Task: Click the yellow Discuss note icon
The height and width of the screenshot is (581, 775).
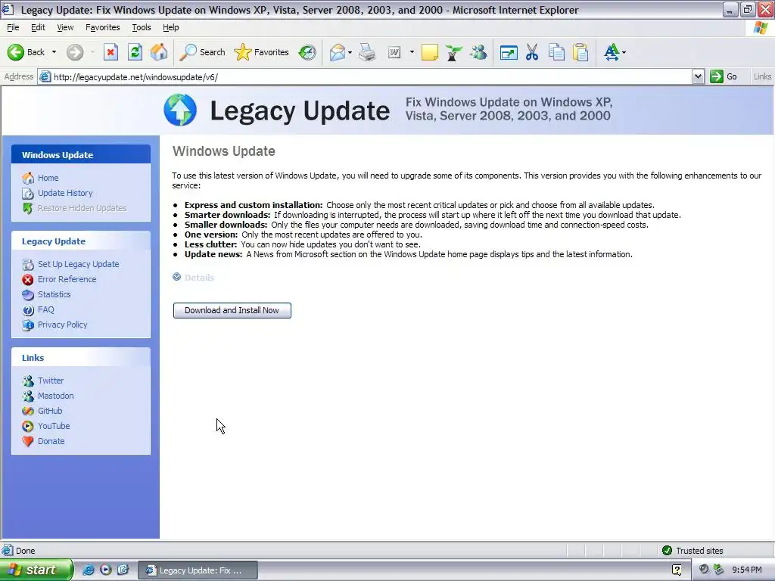Action: tap(430, 52)
